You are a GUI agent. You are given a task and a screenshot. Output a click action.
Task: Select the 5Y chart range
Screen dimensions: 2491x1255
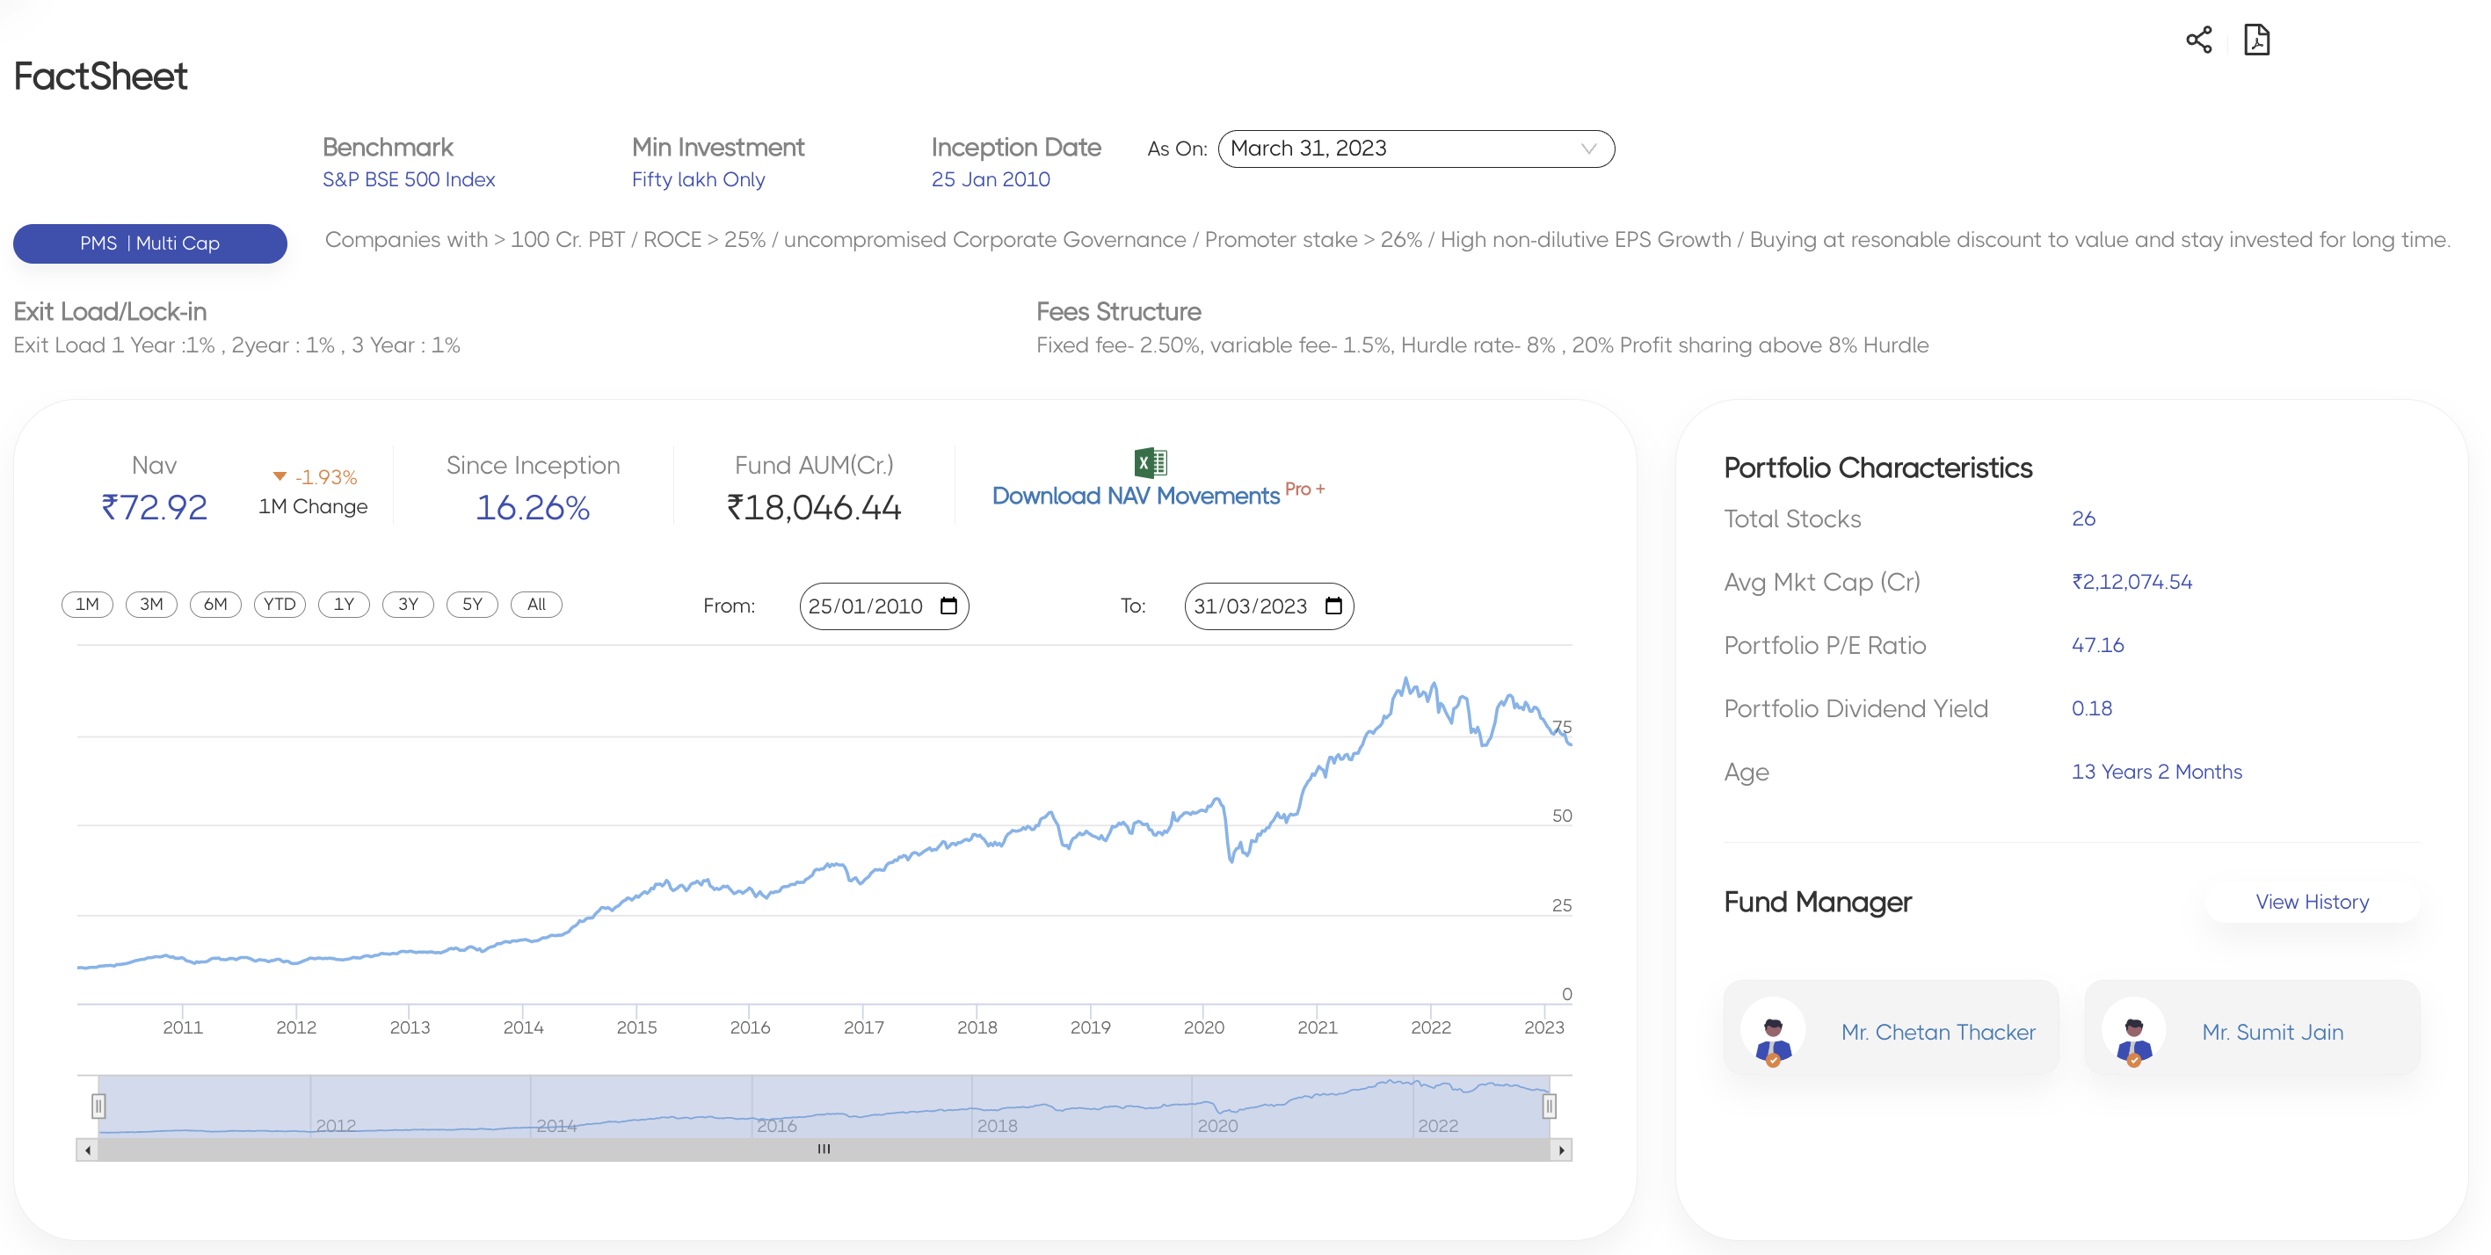(472, 605)
